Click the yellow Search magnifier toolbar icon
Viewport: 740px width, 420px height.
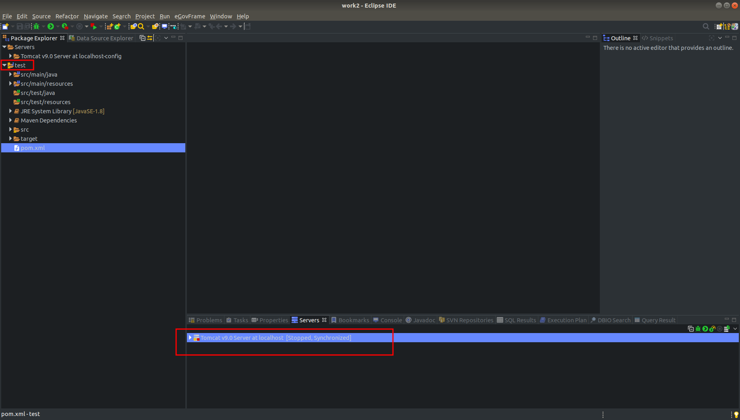141,26
